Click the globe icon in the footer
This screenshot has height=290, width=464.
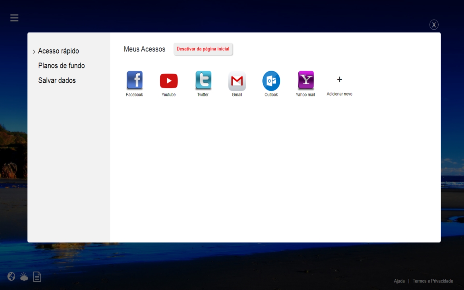(x=12, y=277)
